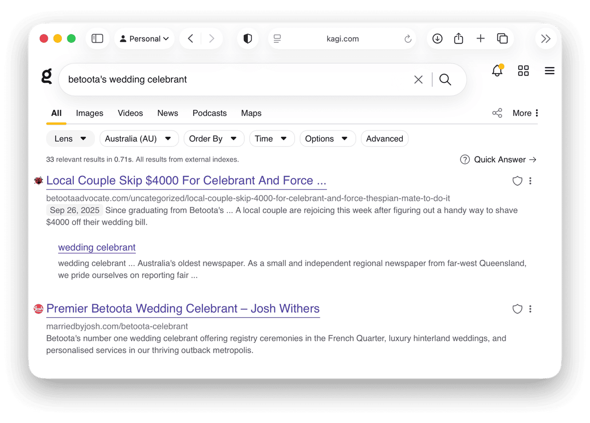
Task: Open the privacy shield in Safari toolbar
Action: click(248, 39)
